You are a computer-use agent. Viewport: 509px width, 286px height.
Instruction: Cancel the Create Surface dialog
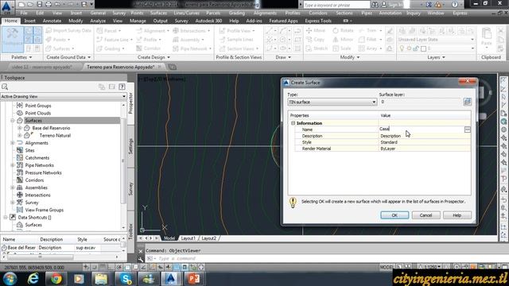pyautogui.click(x=425, y=215)
